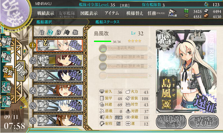
Task: Switch to fleet tab 1
Action: (41, 33)
